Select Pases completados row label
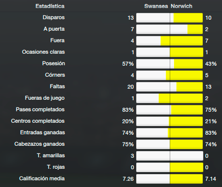 [40, 109]
